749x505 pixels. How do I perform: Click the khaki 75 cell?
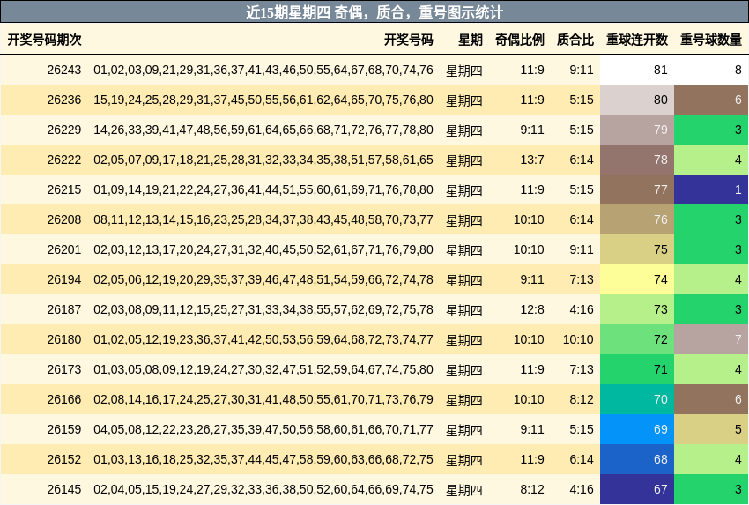[x=637, y=250]
